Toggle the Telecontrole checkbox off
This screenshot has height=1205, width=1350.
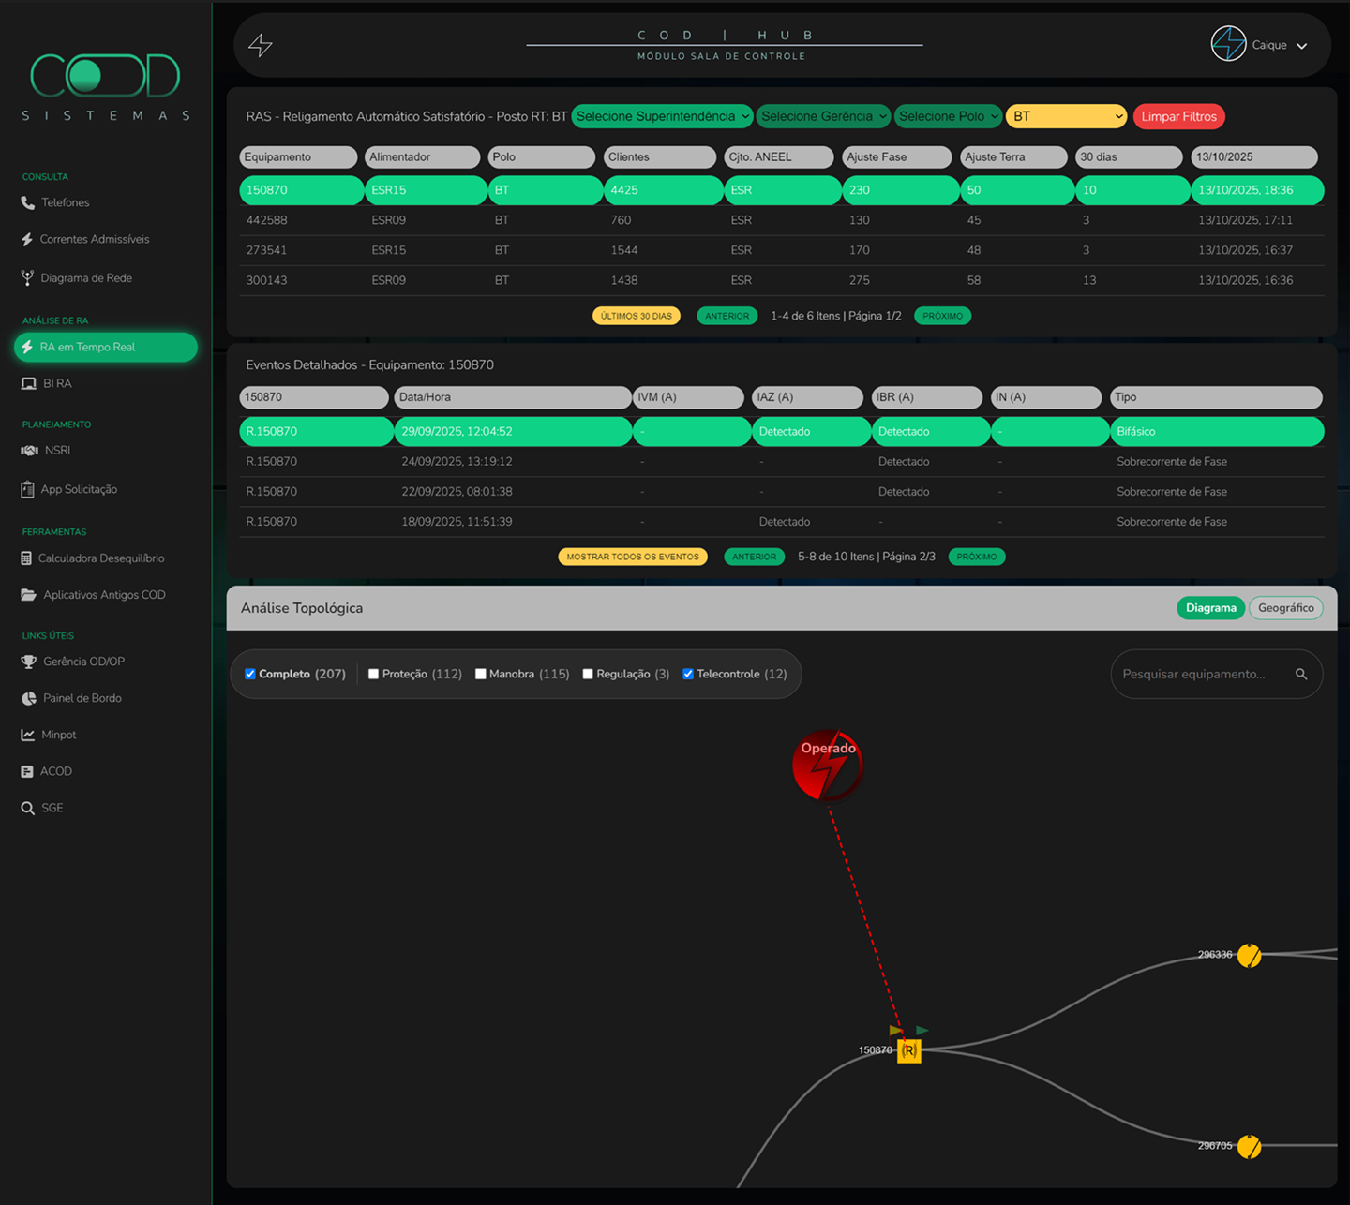click(x=688, y=674)
